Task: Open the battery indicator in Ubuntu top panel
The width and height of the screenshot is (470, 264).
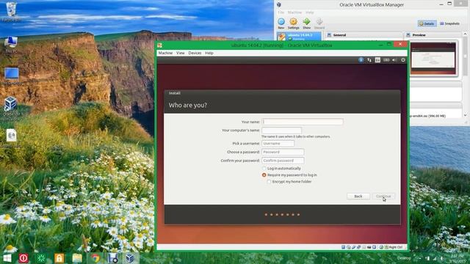Action: click(x=386, y=60)
